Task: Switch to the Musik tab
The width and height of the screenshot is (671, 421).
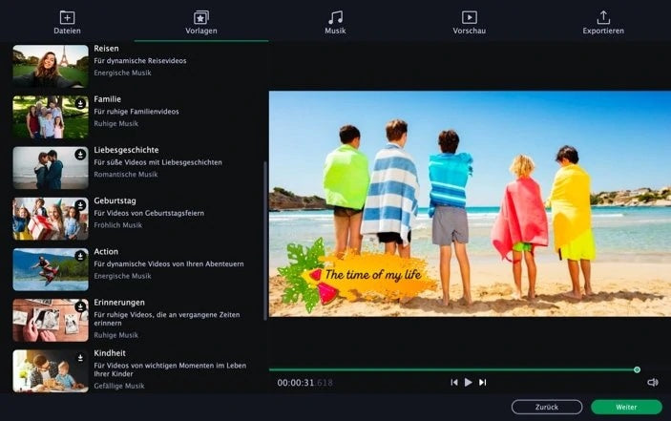Action: (x=335, y=22)
